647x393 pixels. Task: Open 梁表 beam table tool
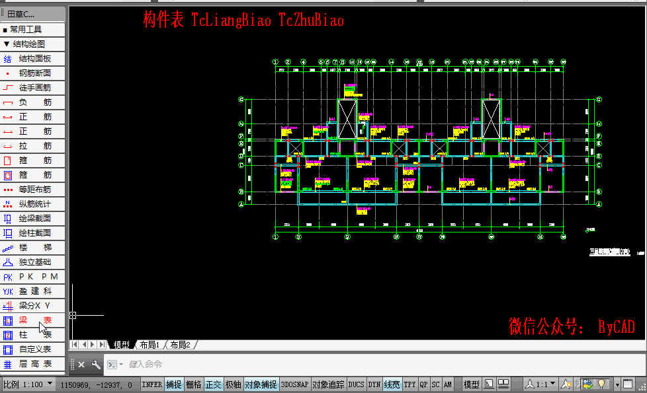coord(32,320)
